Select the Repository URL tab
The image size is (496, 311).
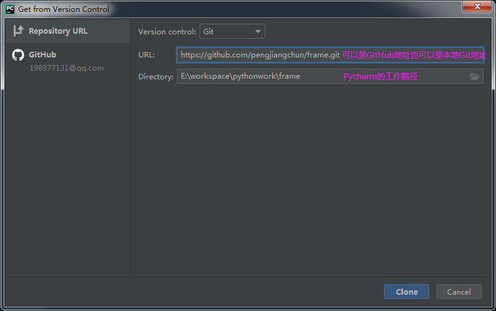68,31
